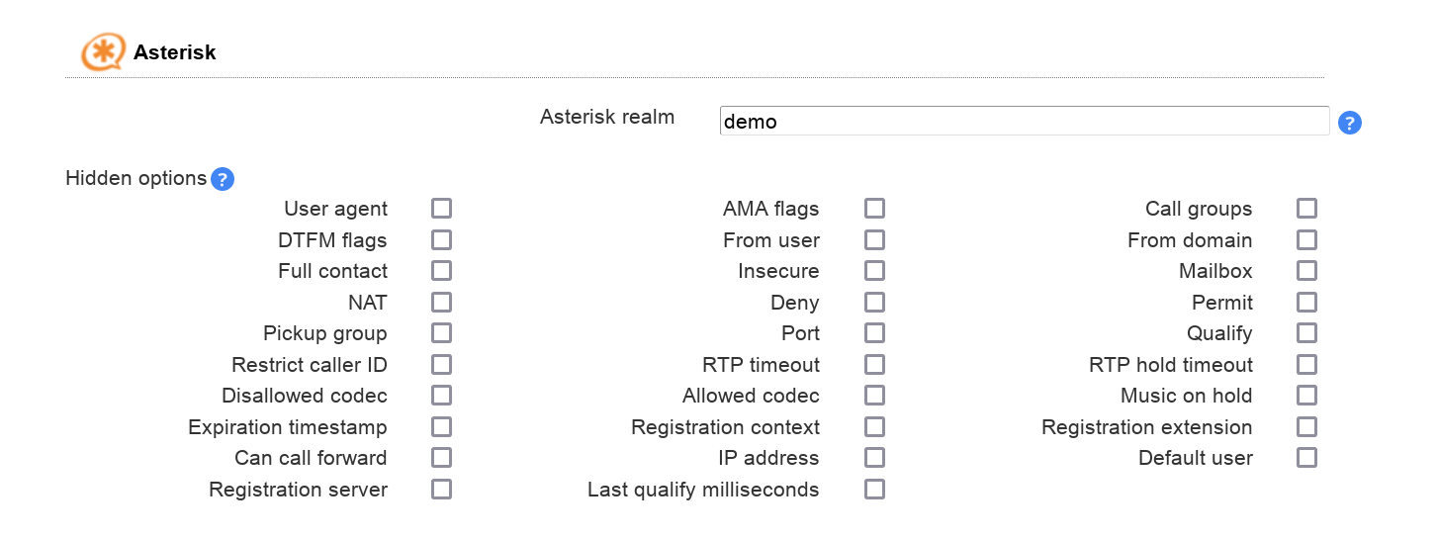Click the Asterisk logo icon
The width and height of the screenshot is (1438, 540).
coord(103,51)
